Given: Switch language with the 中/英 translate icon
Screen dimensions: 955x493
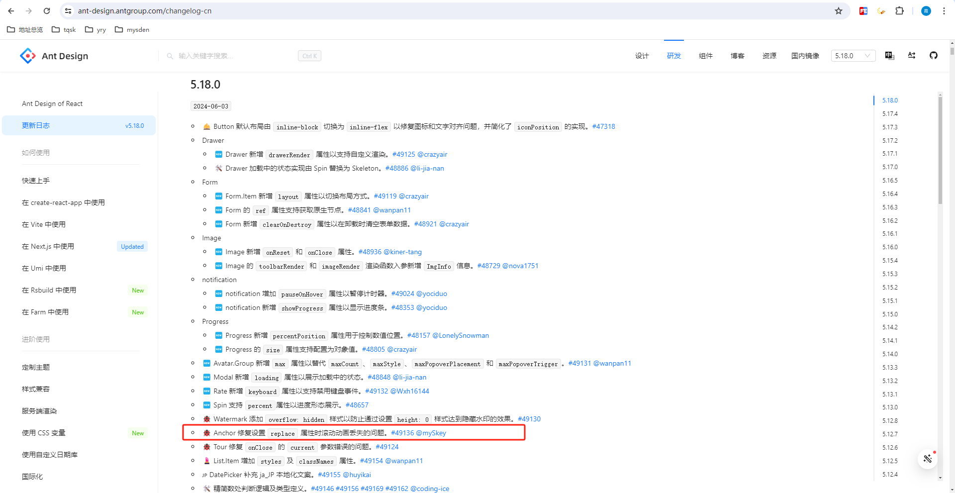Looking at the screenshot, I should [x=889, y=56].
